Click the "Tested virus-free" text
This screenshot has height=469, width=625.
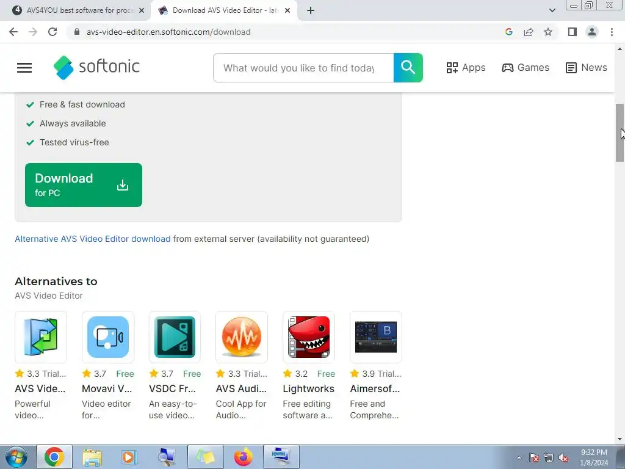74,142
